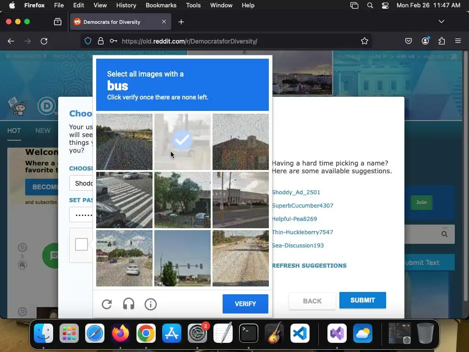Click the SUBMIT button on signup dialog

click(x=363, y=300)
